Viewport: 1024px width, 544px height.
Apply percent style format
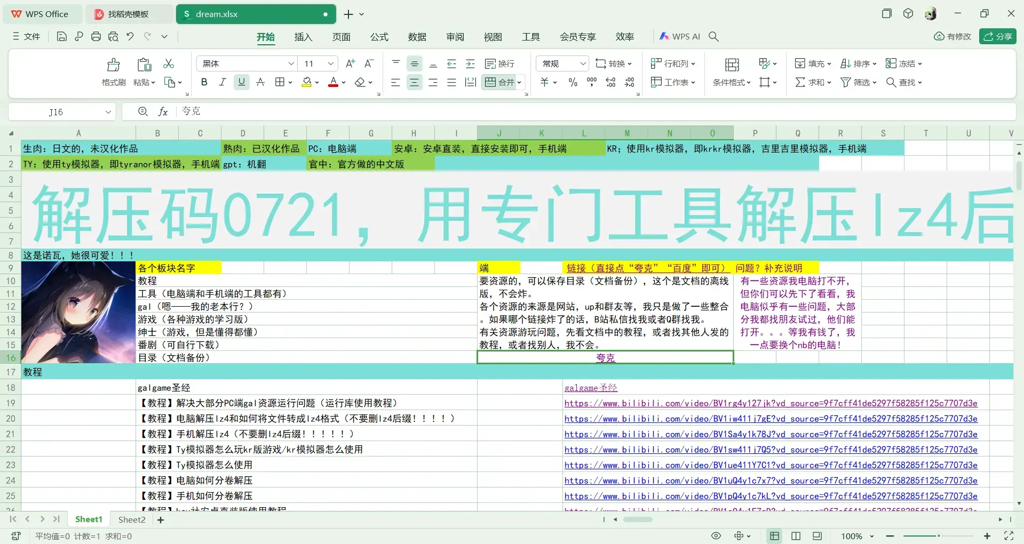pyautogui.click(x=573, y=82)
